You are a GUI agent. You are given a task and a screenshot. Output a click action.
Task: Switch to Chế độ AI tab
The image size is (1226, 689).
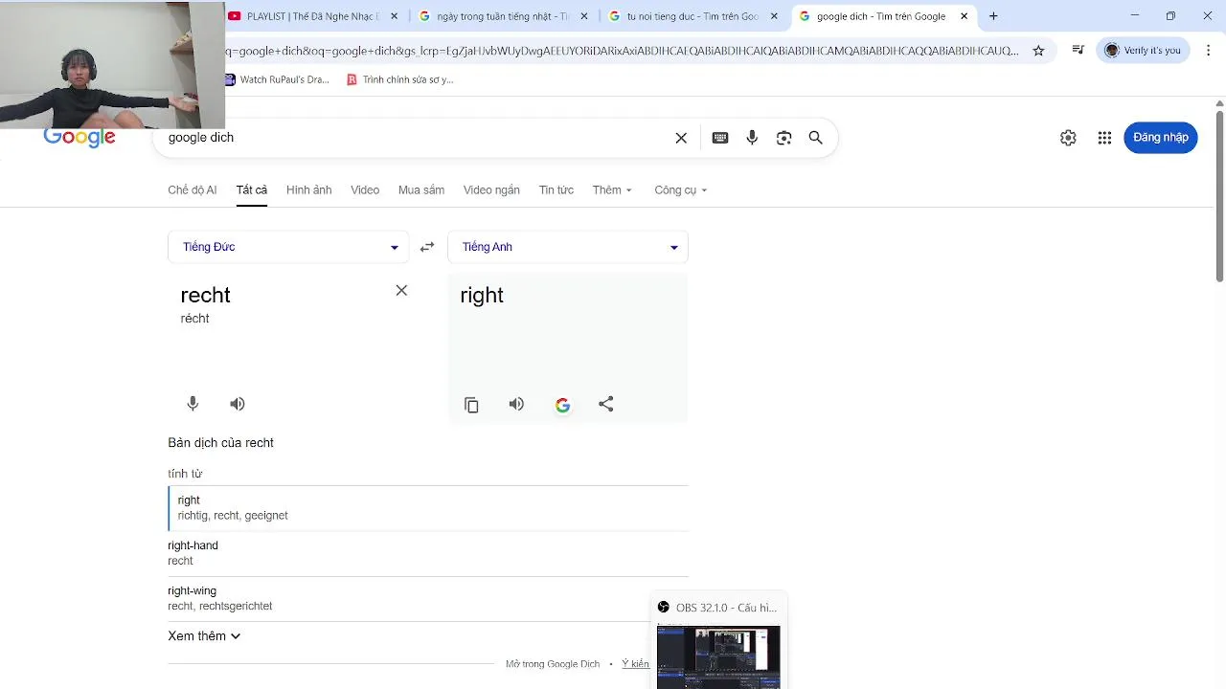193,190
